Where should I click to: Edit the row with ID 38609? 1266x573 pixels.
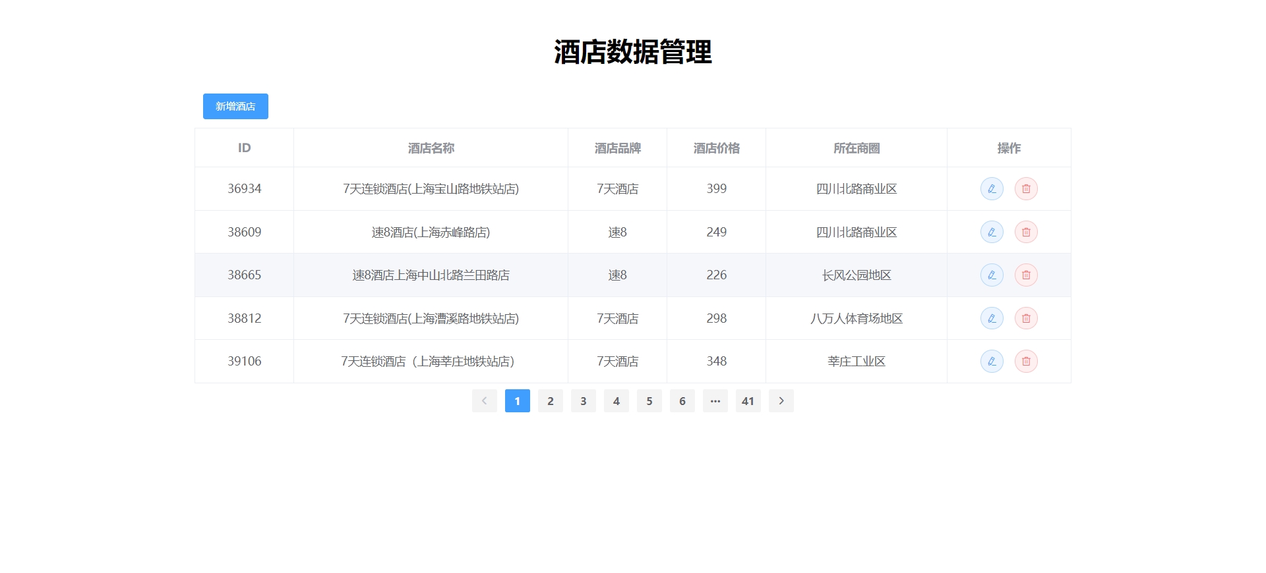coord(992,232)
